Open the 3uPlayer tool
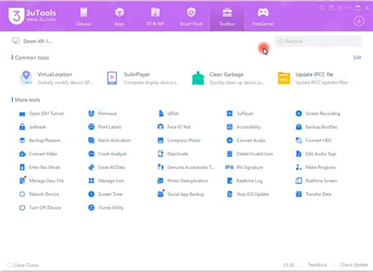Image resolution: width=373 pixels, height=272 pixels. [240, 113]
